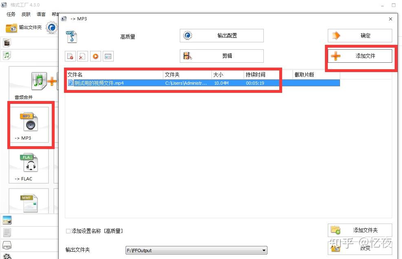Select the 音频合并 audio merge tool
This screenshot has width=402, height=259.
[x=33, y=85]
